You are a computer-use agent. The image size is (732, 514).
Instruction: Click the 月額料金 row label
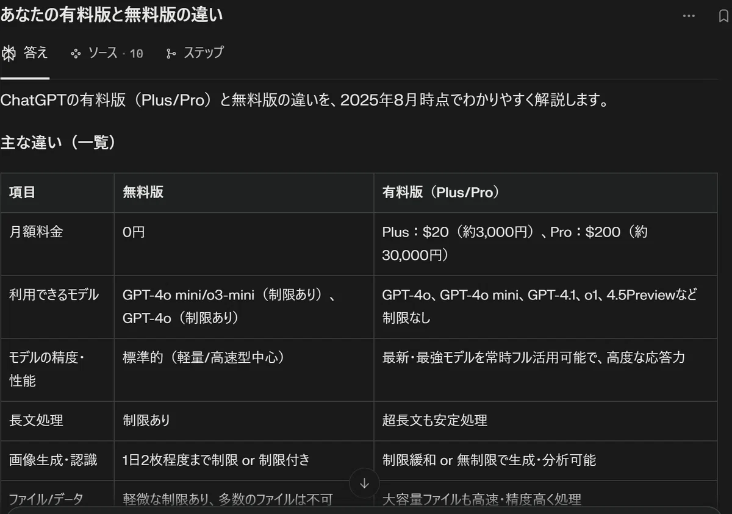point(36,232)
